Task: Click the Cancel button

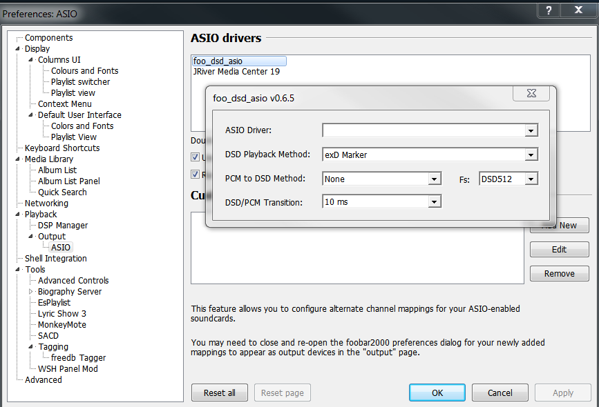Action: (x=500, y=393)
